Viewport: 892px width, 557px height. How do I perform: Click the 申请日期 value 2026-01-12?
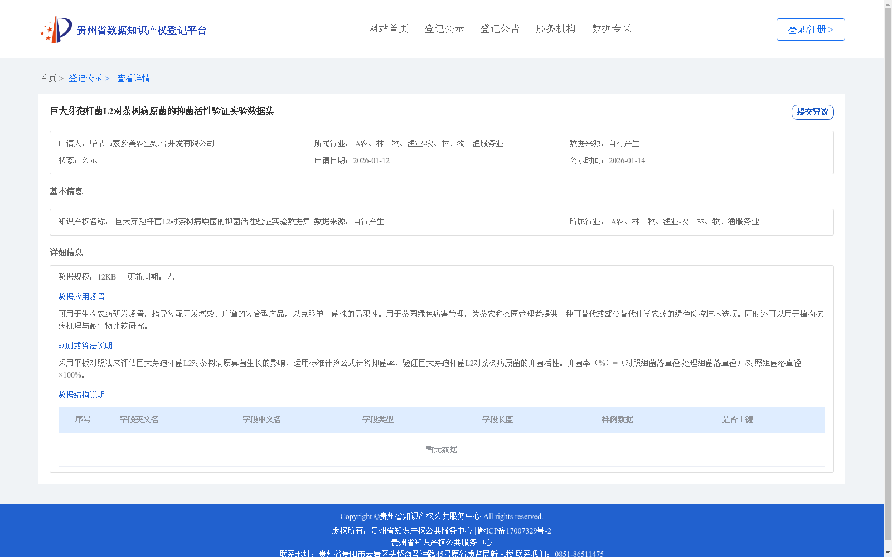[x=371, y=160]
